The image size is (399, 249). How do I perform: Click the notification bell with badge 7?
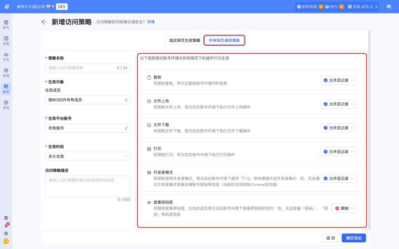[x=6, y=226]
